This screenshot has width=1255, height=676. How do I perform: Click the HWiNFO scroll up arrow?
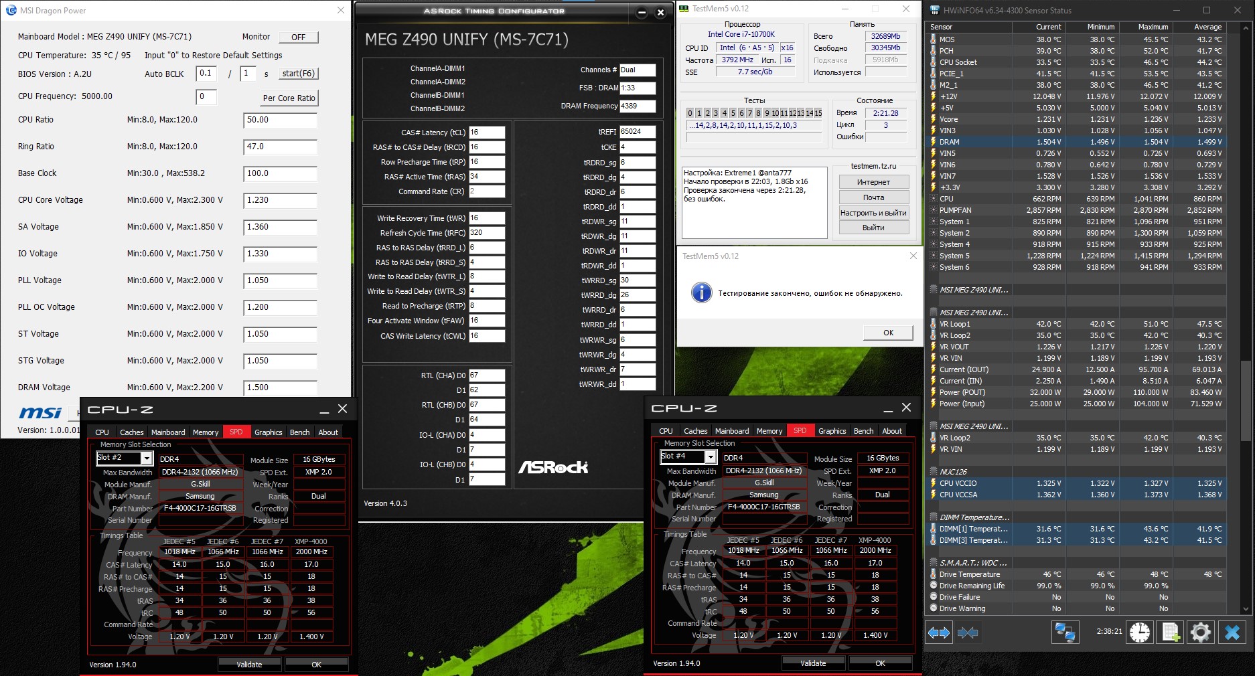click(1246, 27)
